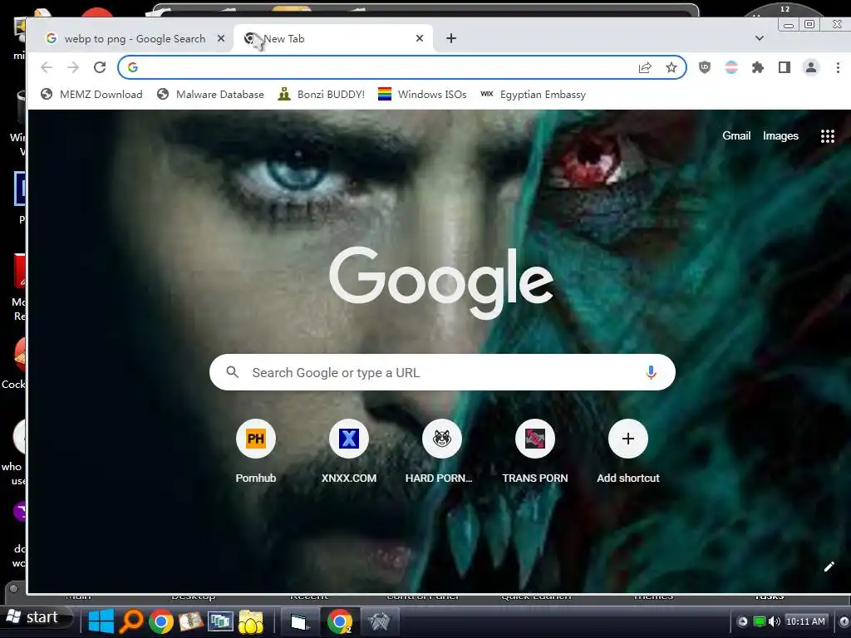Viewport: 851px width, 638px height.
Task: Open the Windows ISOs bookmark
Action: (422, 95)
